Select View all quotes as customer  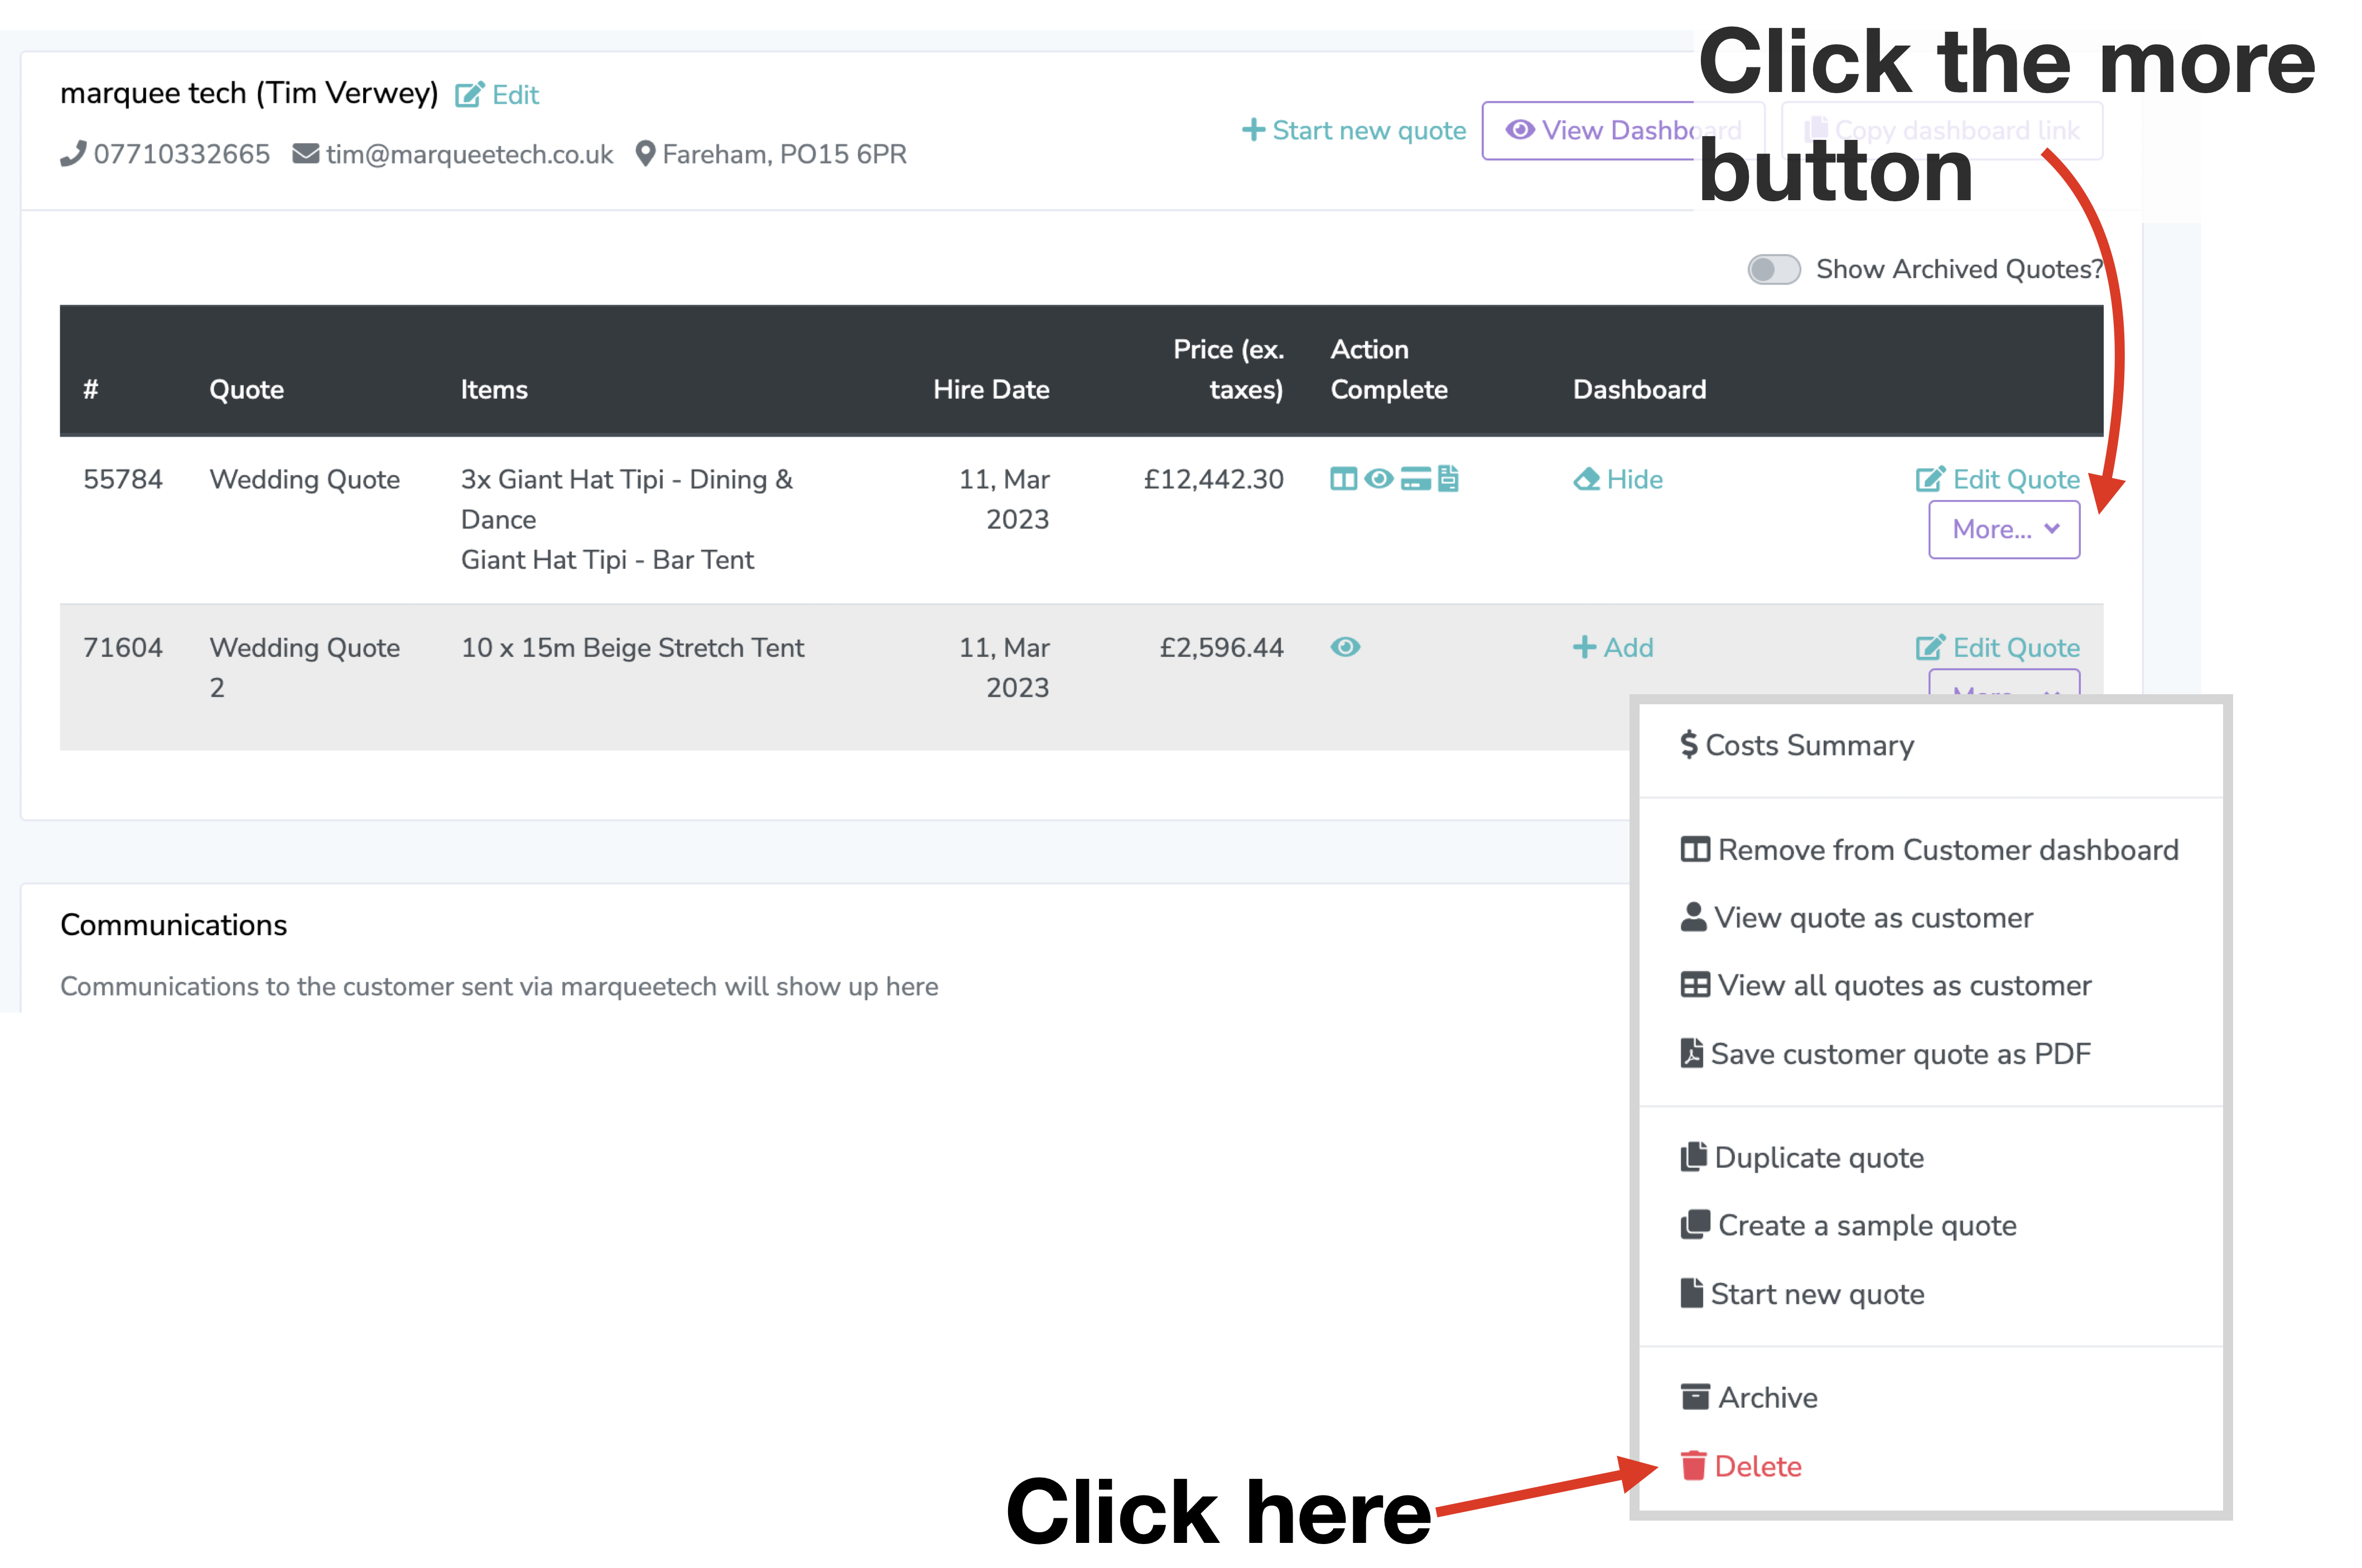click(x=1886, y=986)
